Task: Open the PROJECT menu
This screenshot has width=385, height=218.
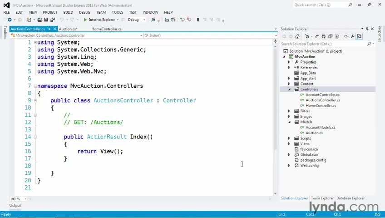Action: coord(50,12)
